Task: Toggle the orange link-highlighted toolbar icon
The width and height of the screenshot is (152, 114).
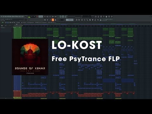Action: pos(53,20)
